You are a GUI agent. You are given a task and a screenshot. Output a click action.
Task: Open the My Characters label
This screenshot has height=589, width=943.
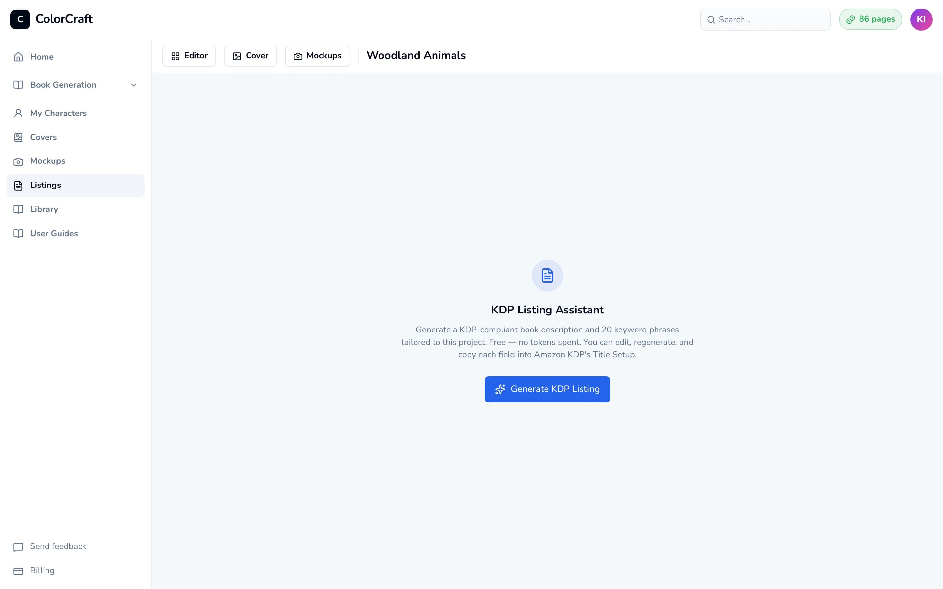tap(59, 113)
